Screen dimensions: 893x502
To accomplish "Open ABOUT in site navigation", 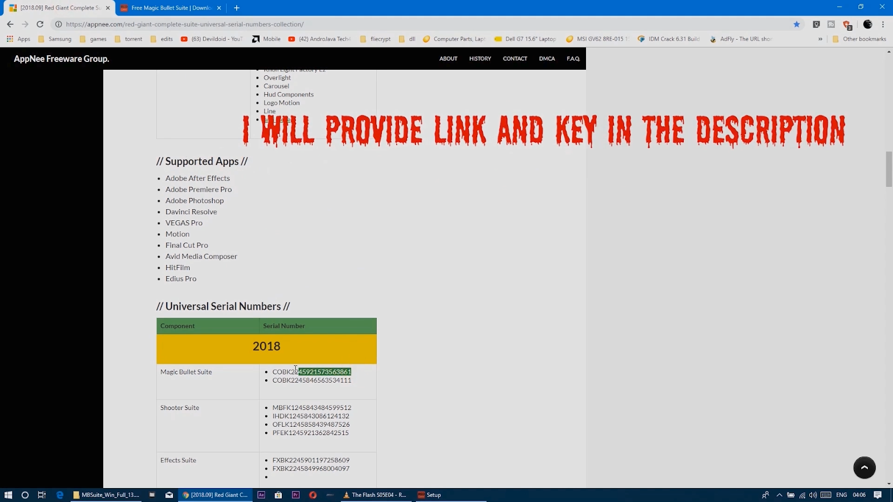I will 448,59.
